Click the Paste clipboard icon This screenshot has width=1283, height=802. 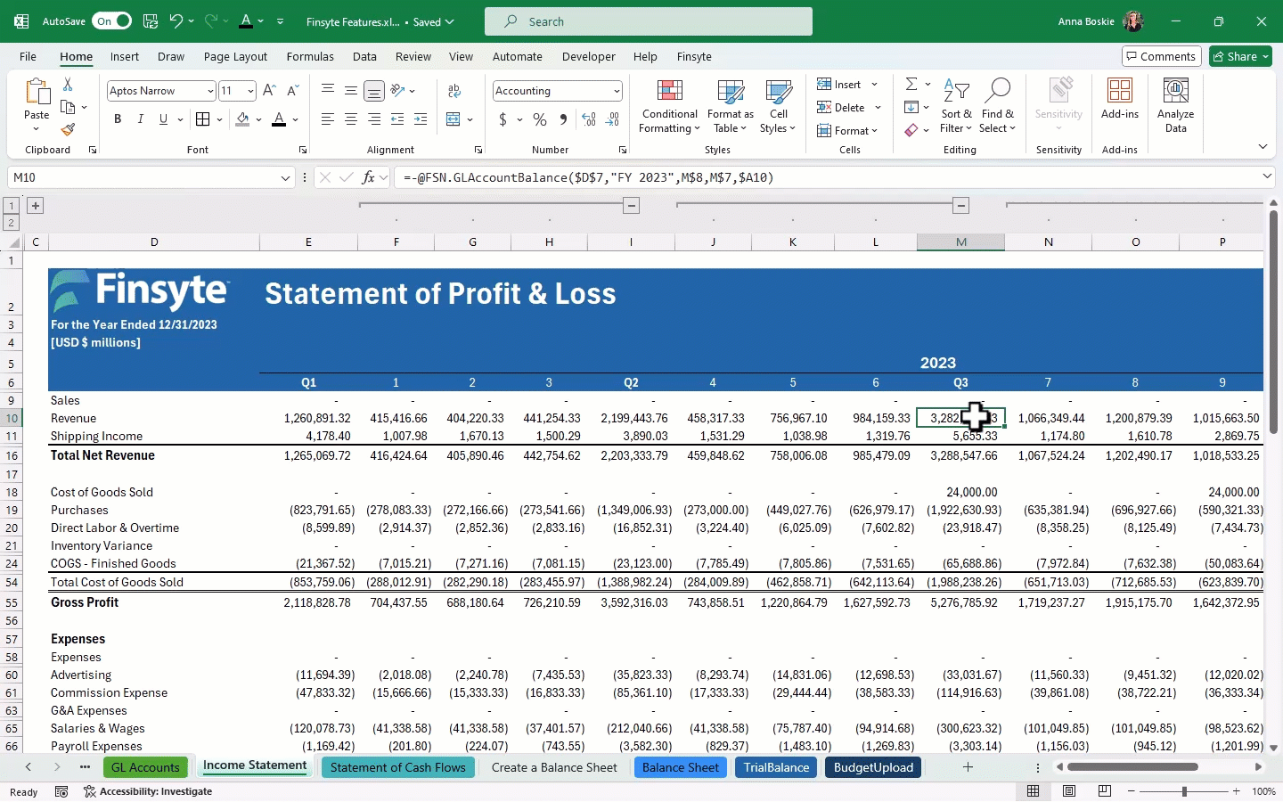click(x=37, y=93)
